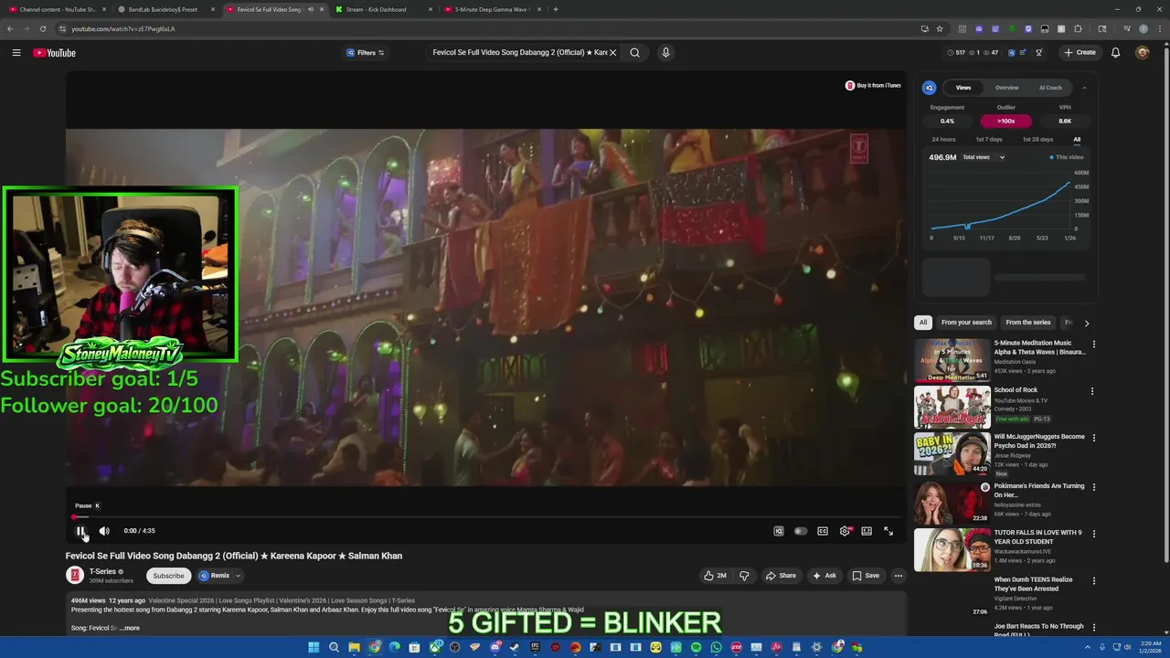Open options for Will McJuggerNuggets video

coord(1093,438)
